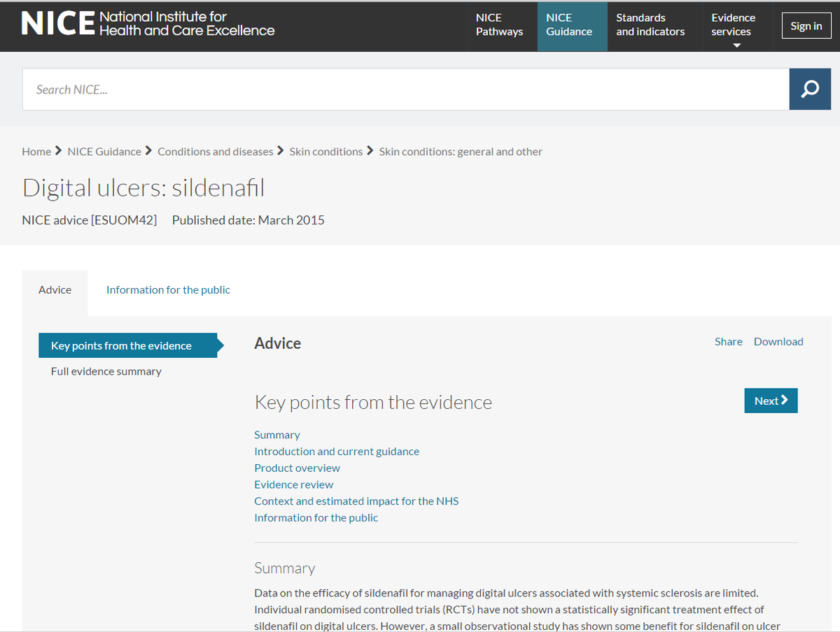Click the Download link
The image size is (840, 632).
(x=778, y=341)
